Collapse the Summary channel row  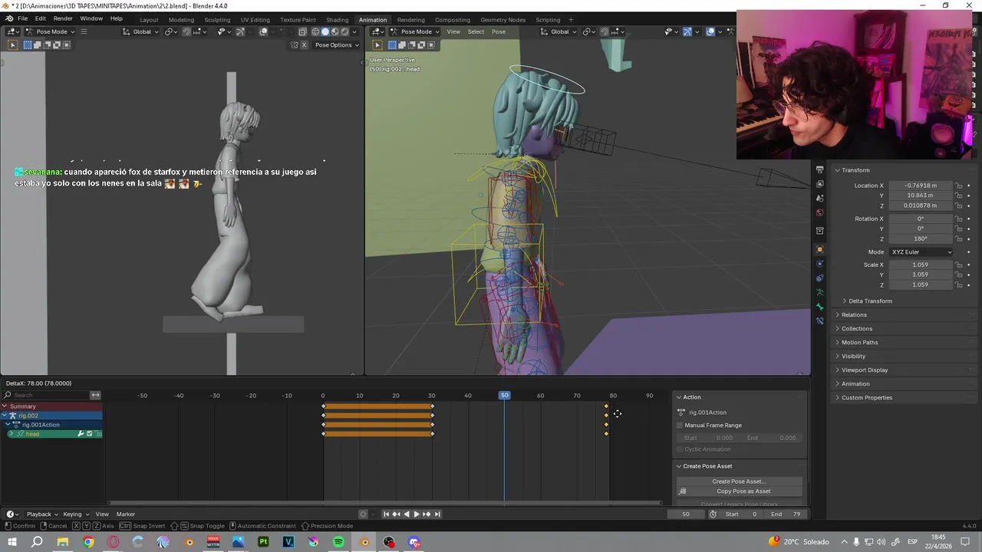[5, 406]
